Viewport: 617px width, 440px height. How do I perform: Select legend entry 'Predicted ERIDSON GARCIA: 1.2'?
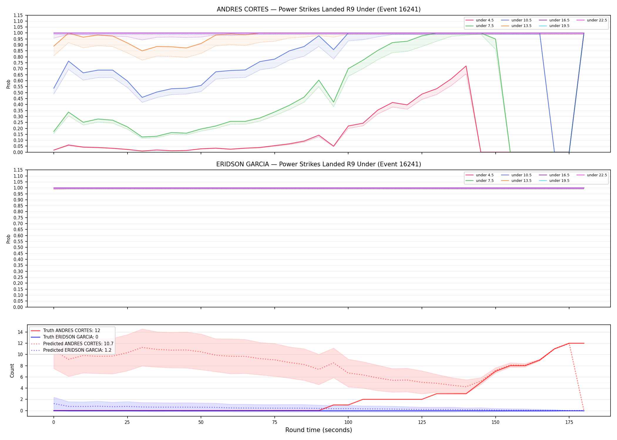coord(71,350)
